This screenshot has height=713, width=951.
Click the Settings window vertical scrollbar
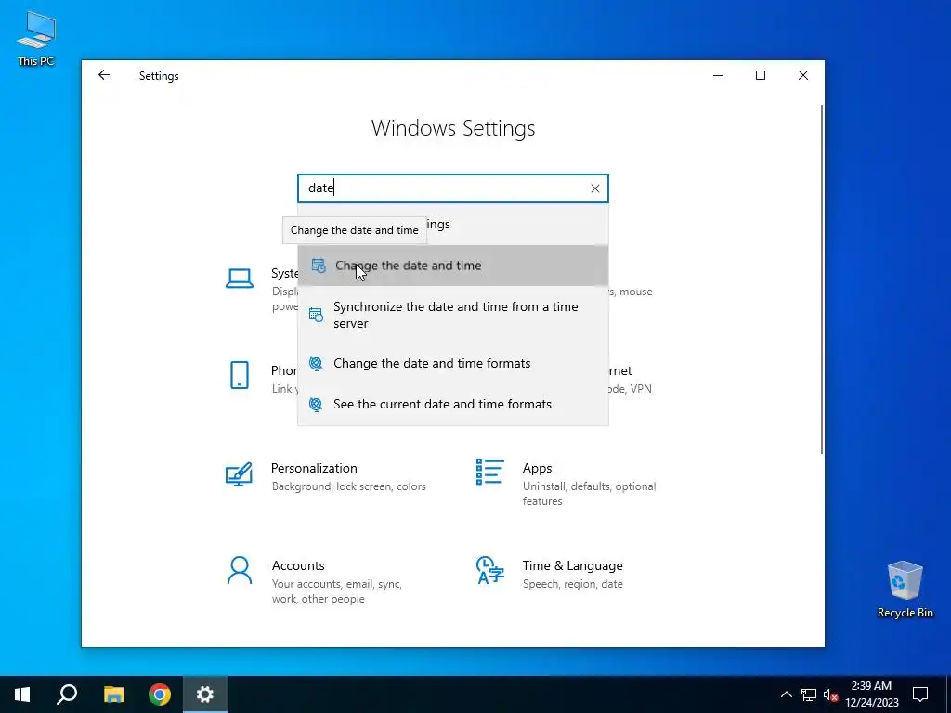(x=822, y=279)
